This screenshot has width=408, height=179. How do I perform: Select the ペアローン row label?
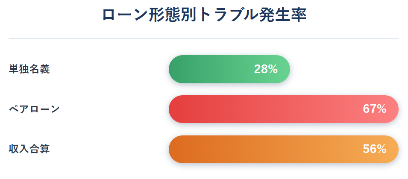click(34, 109)
